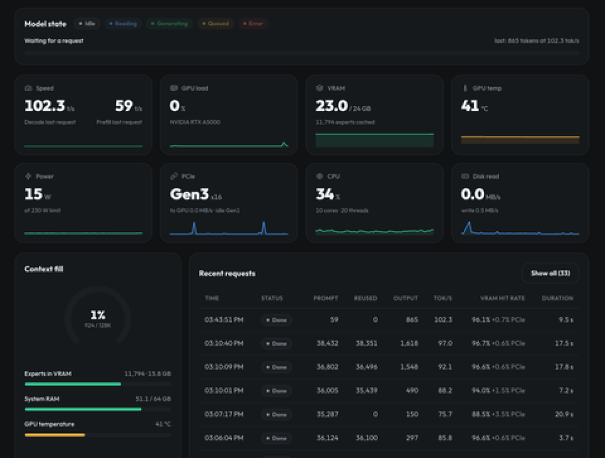Click the 'Waiting for a request' status text
This screenshot has width=605, height=458.
click(54, 41)
